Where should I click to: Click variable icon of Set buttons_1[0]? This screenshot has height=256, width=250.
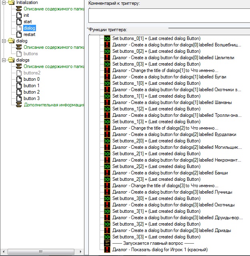[107, 83]
